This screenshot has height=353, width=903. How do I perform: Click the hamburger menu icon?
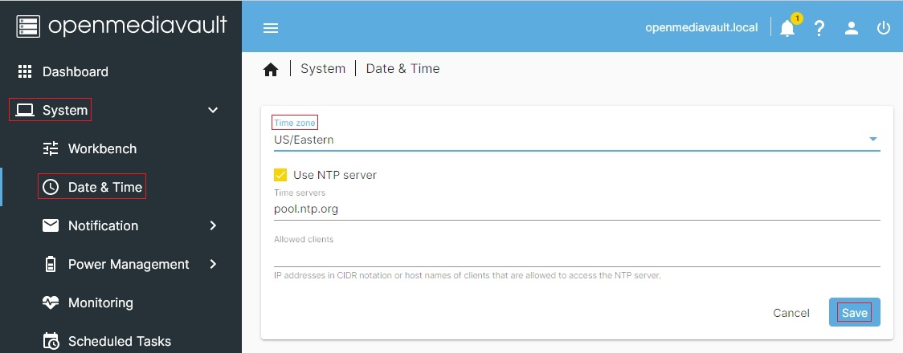pyautogui.click(x=271, y=28)
